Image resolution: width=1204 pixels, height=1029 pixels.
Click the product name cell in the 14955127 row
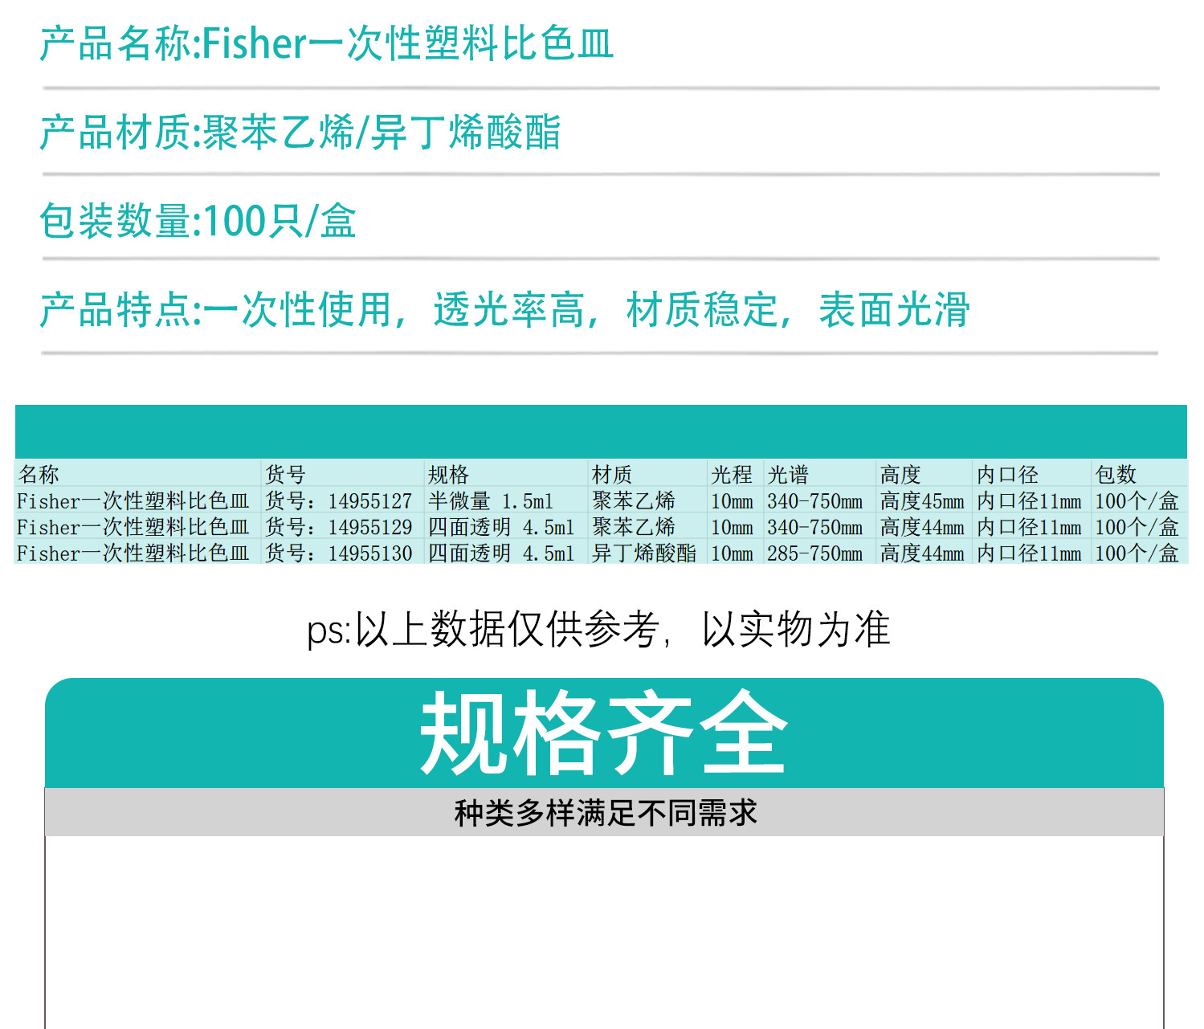[133, 500]
